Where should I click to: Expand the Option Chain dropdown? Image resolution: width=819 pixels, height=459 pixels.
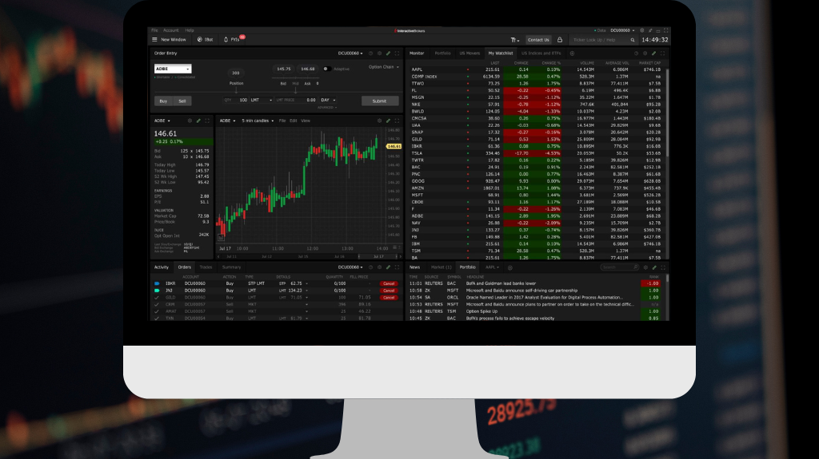tap(383, 67)
